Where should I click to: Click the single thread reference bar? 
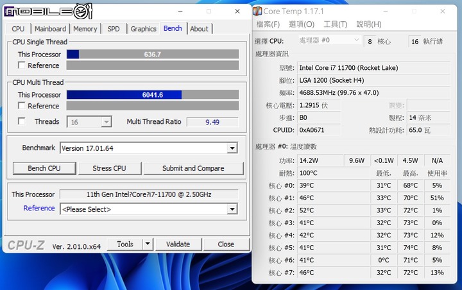click(x=153, y=65)
